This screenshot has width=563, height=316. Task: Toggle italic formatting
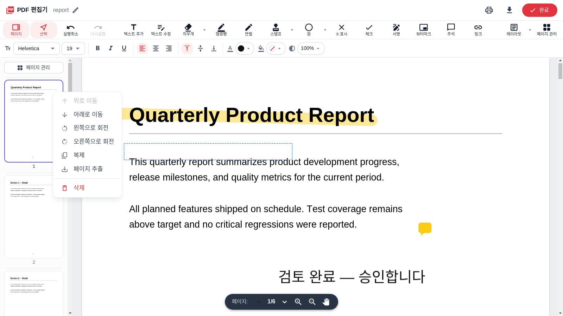coord(111,48)
